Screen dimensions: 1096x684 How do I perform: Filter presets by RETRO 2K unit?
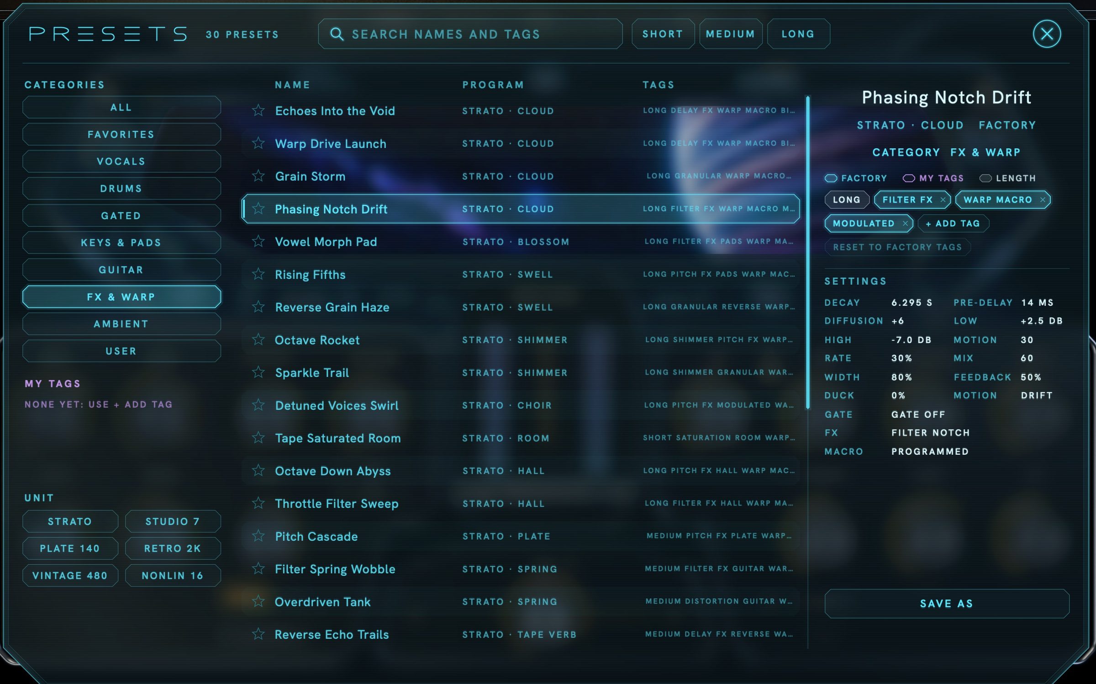point(173,548)
